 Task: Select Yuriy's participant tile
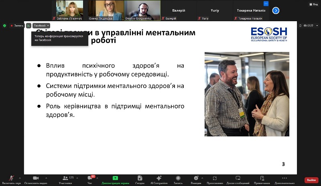pyautogui.click(x=215, y=10)
